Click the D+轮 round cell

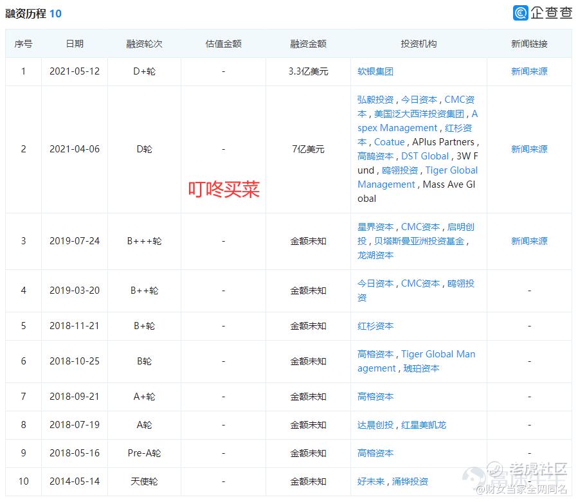[144, 71]
